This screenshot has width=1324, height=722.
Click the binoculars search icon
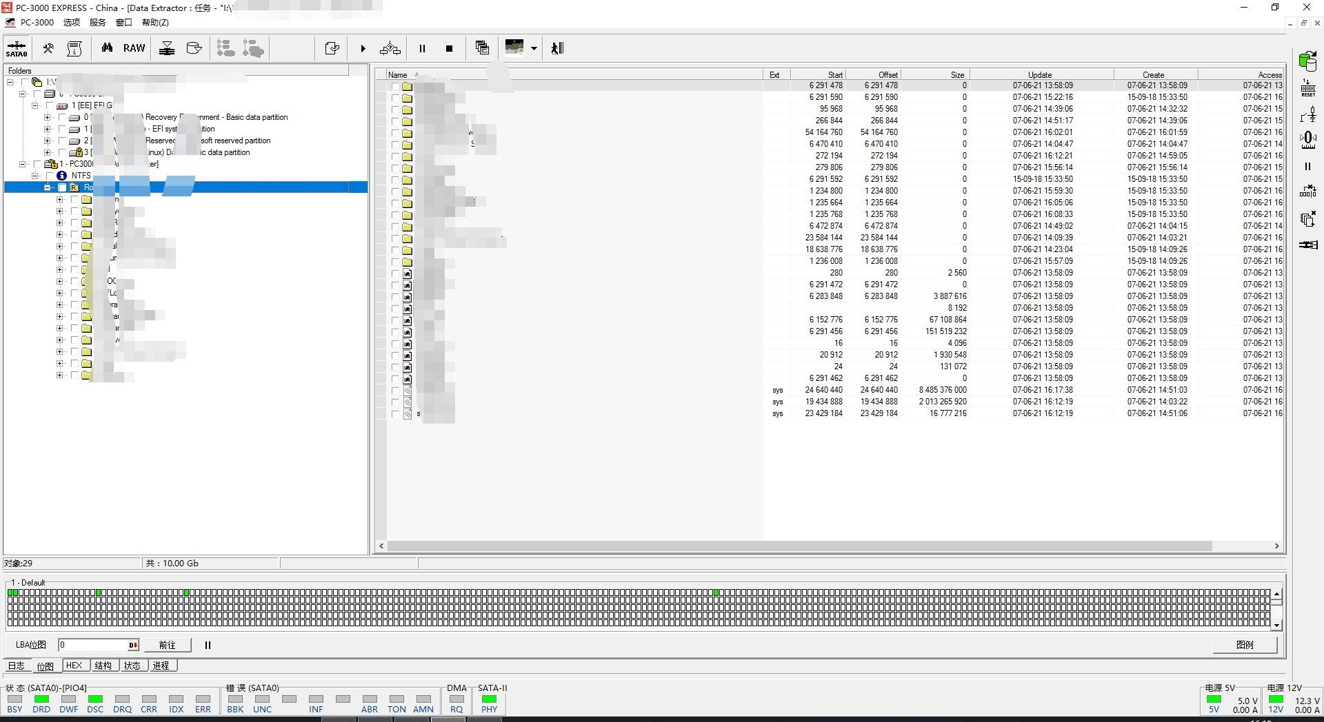point(107,48)
